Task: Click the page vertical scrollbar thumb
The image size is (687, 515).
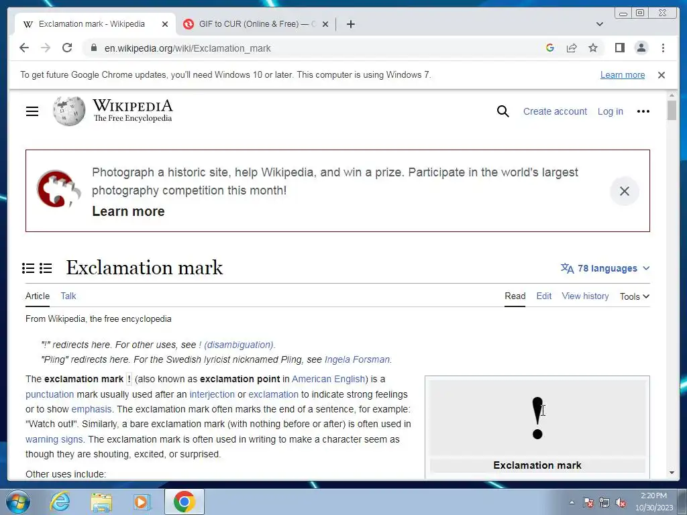Action: pyautogui.click(x=672, y=110)
